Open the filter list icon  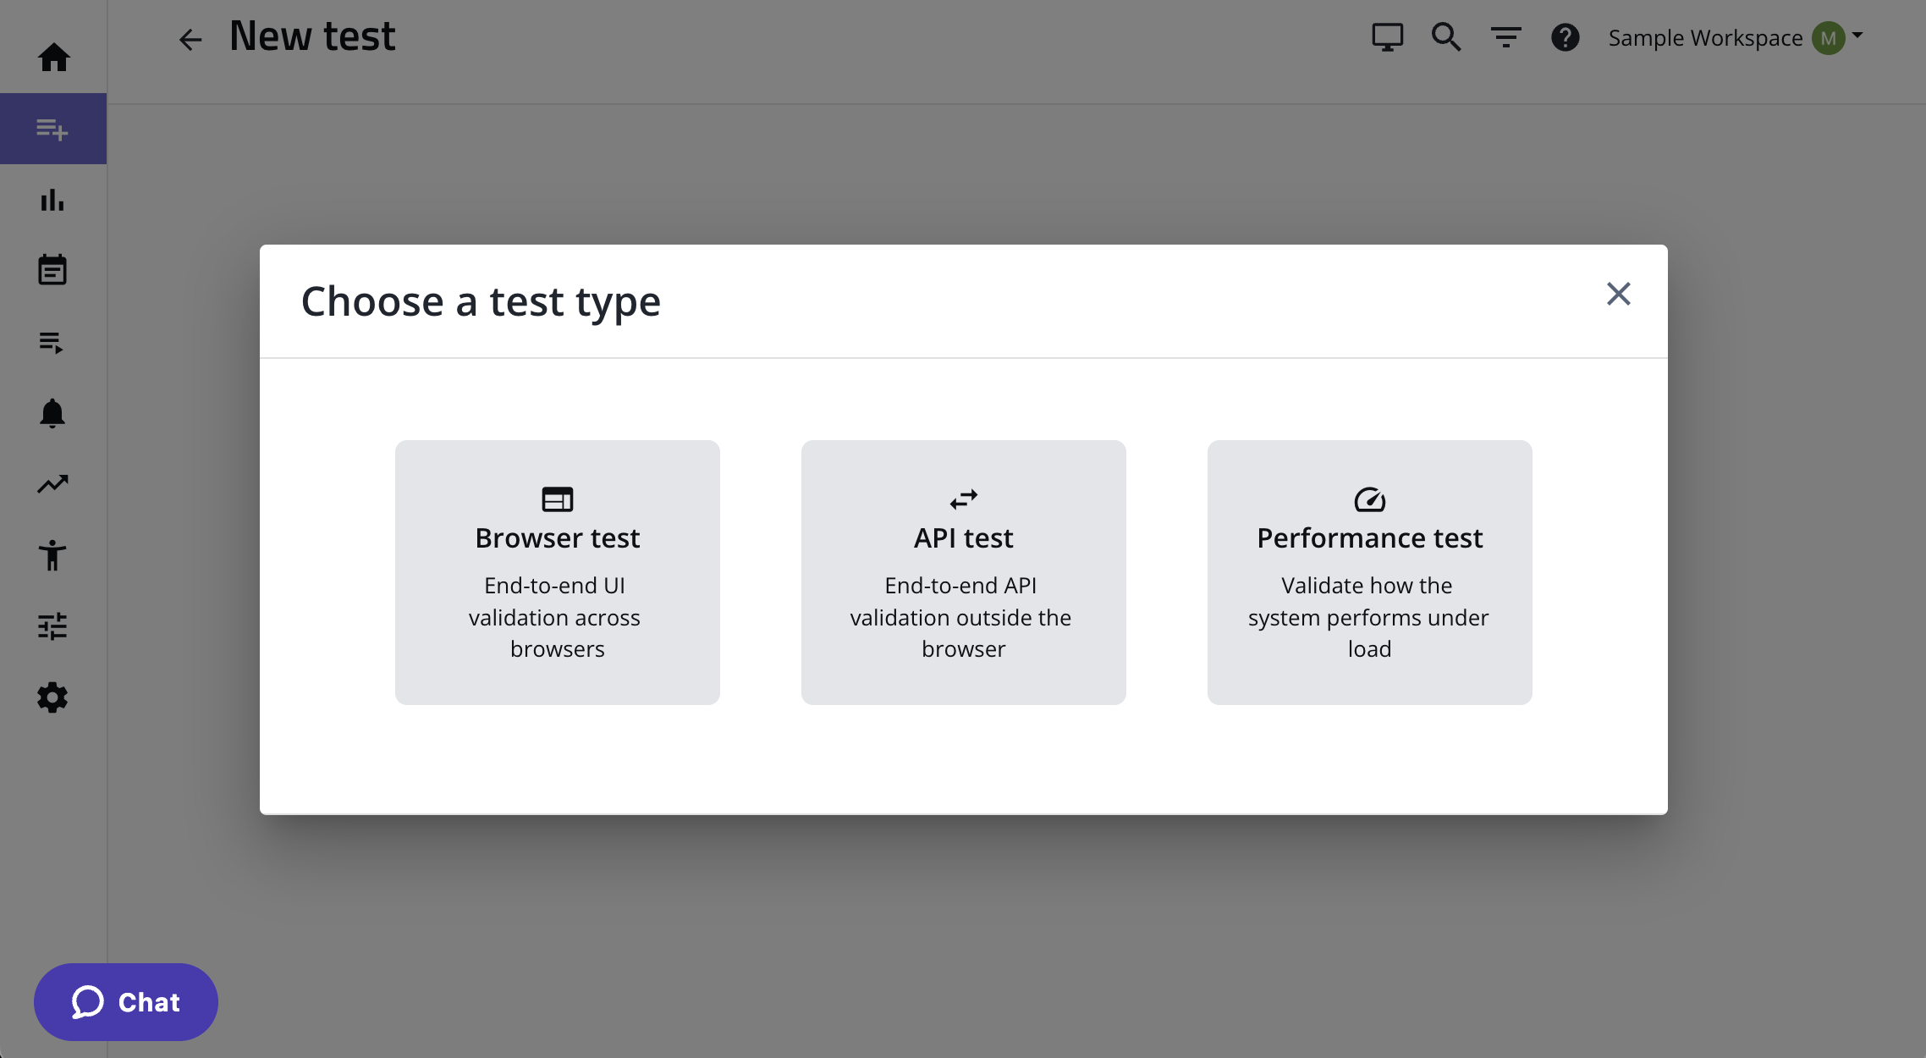pos(1505,37)
